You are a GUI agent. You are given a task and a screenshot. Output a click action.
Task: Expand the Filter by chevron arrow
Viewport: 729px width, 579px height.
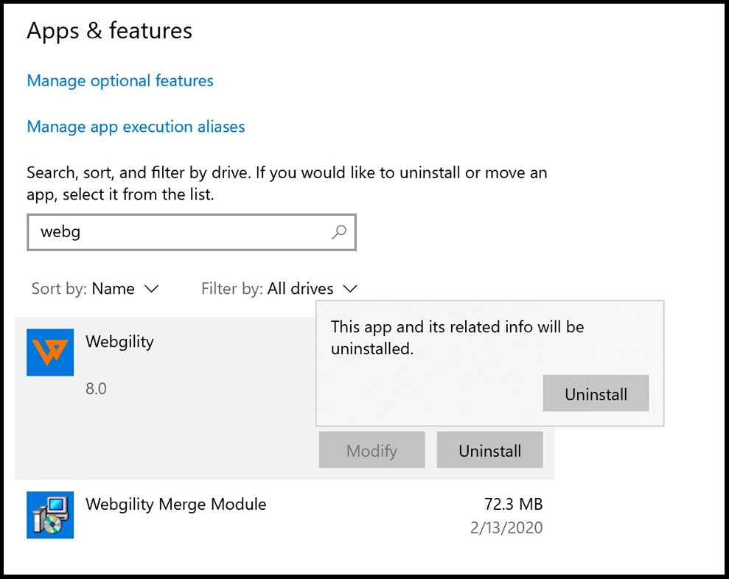[x=350, y=289]
